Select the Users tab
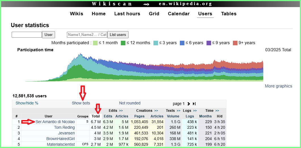Viewport: 301px width, 148px height. click(x=205, y=14)
